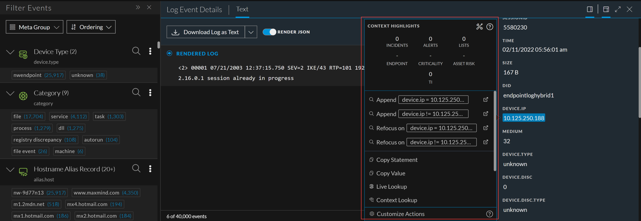This screenshot has width=641, height=221.
Task: Open the Ordering dropdown
Action: click(x=91, y=27)
